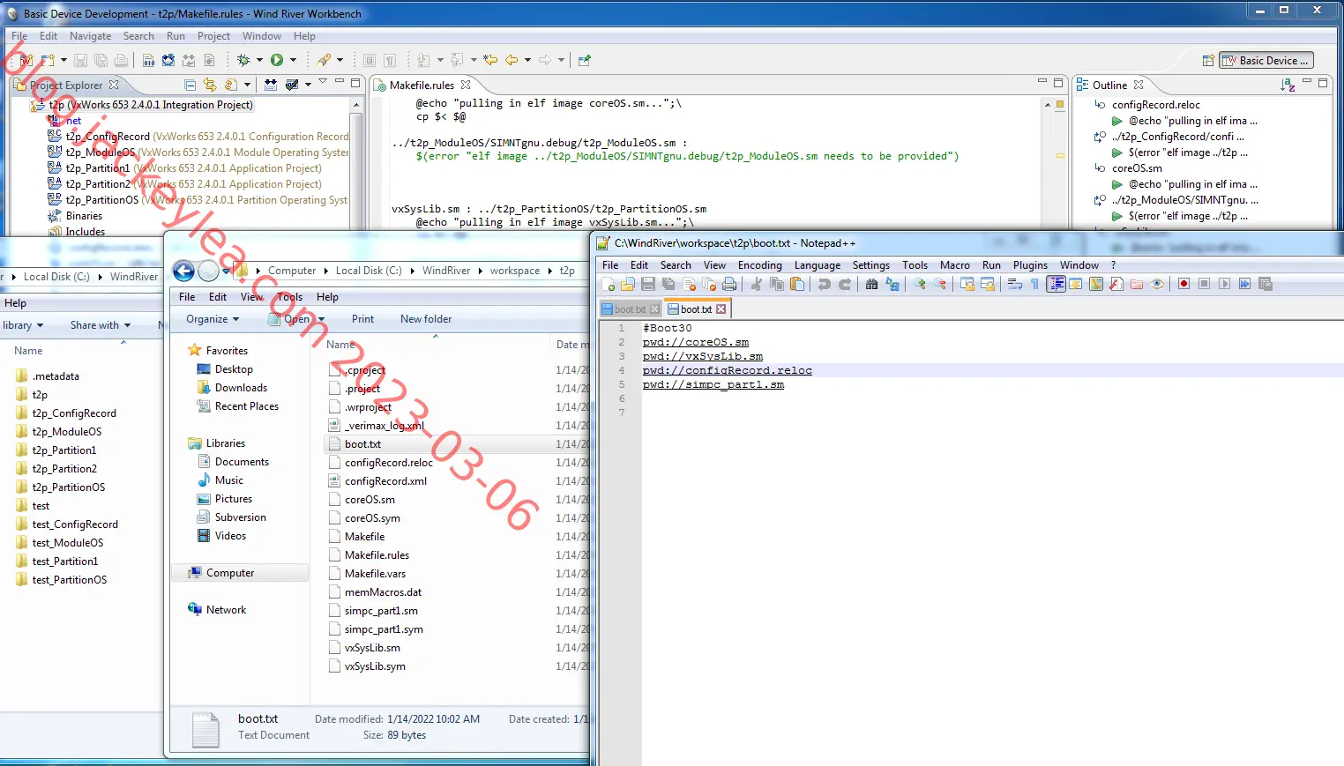Viewport: 1344px width, 766px height.
Task: Click the green Run button in Workbench toolbar
Action: pos(277,60)
